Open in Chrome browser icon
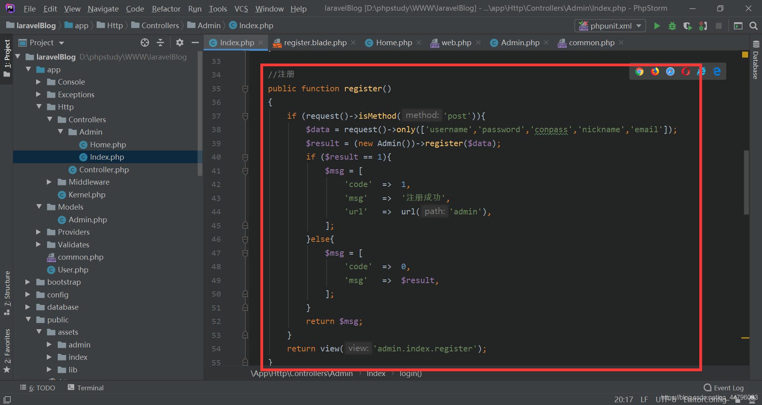Screen dimensions: 762x405 (x=639, y=71)
